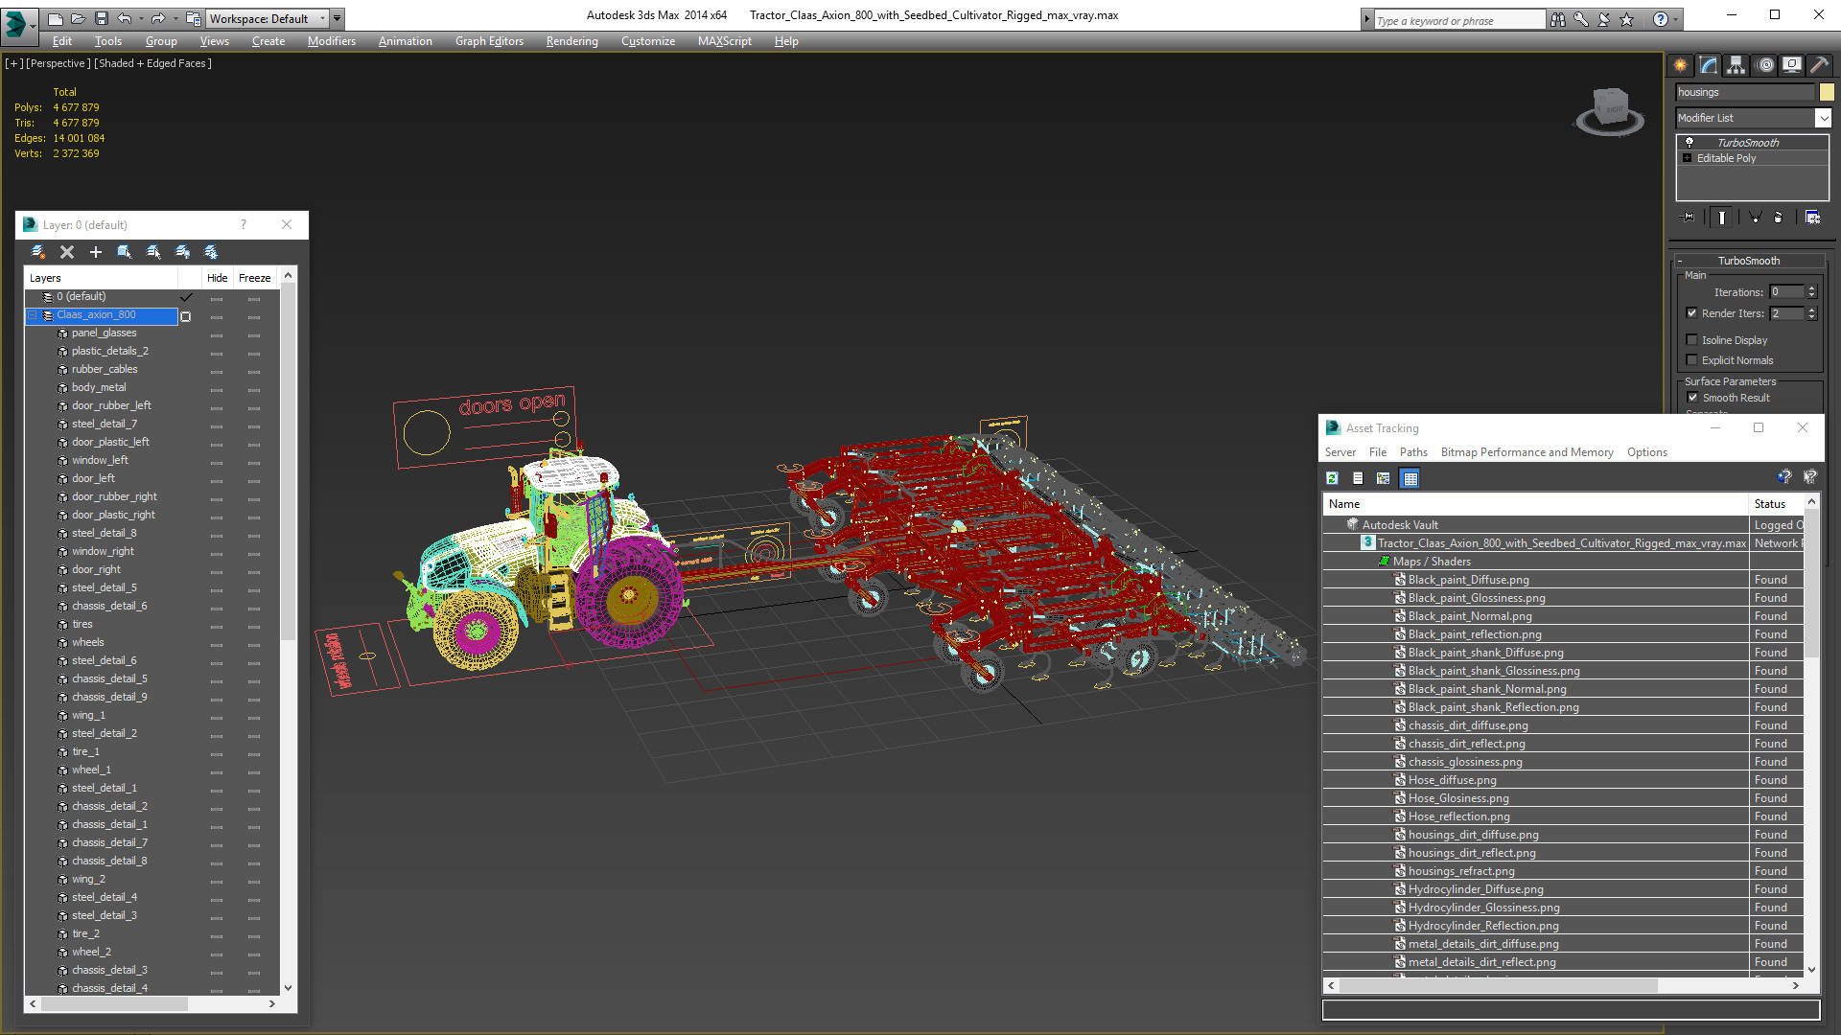This screenshot has width=1841, height=1035.
Task: Open the Rendering menu
Action: (x=571, y=41)
